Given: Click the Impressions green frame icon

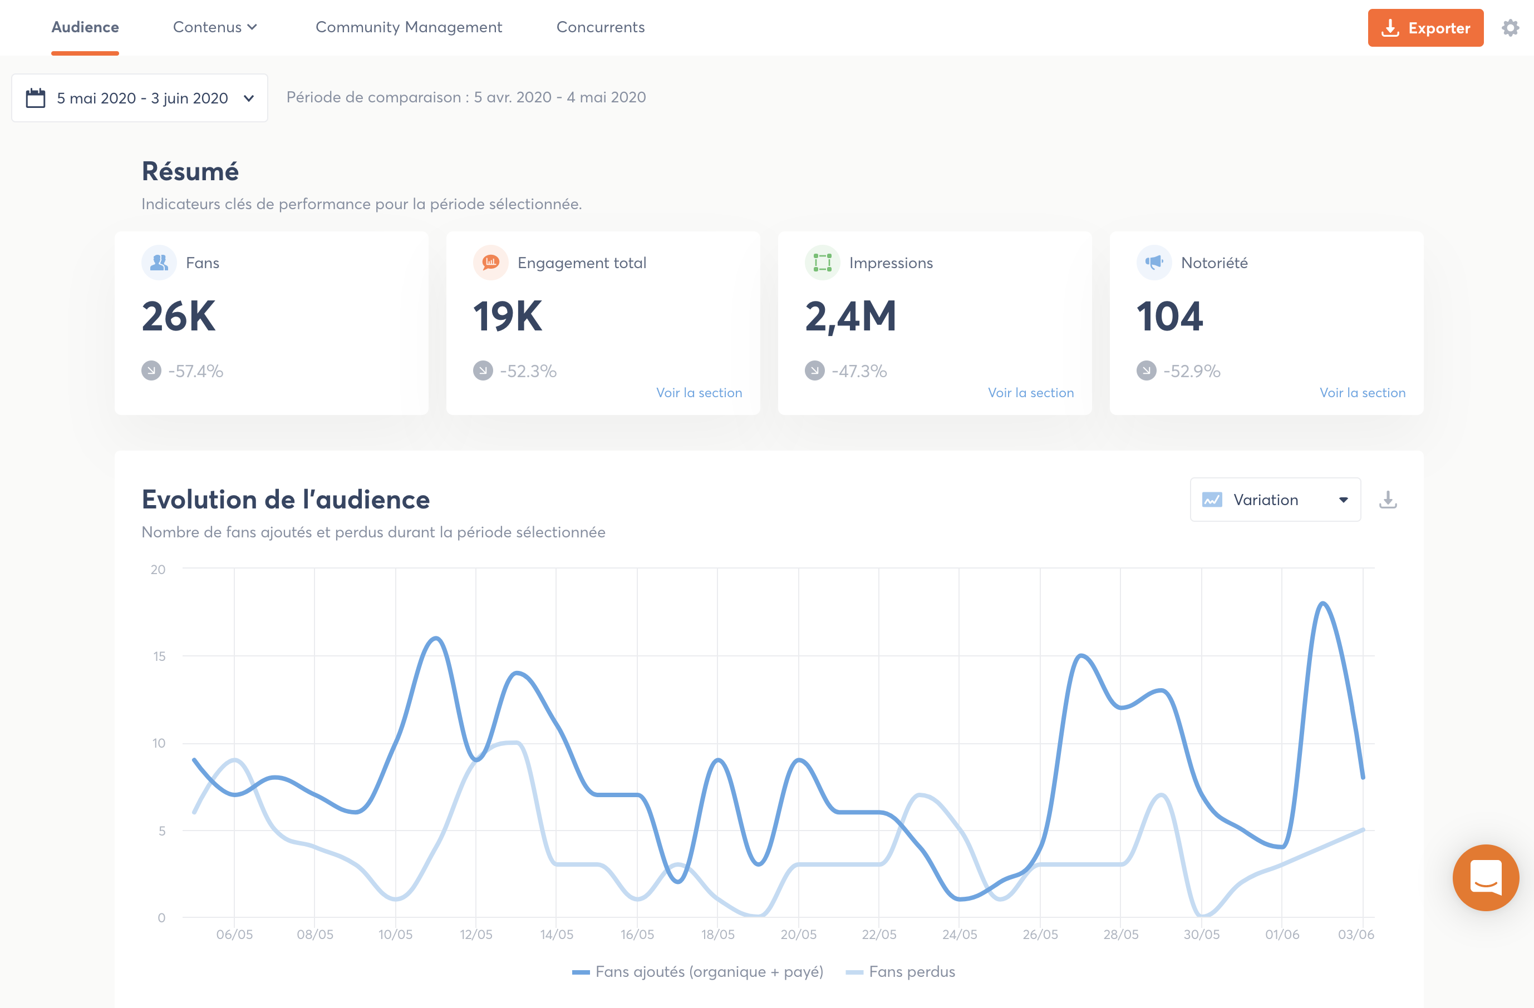Looking at the screenshot, I should point(823,263).
